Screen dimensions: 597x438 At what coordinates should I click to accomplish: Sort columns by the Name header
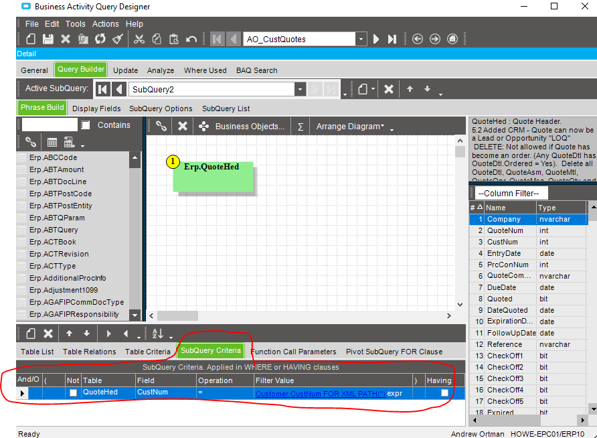510,208
